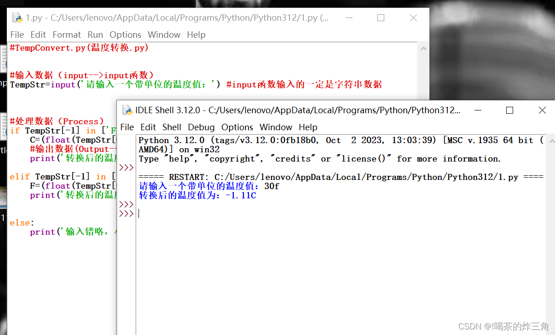Open Shell menu in IDLE Shell

tap(172, 127)
